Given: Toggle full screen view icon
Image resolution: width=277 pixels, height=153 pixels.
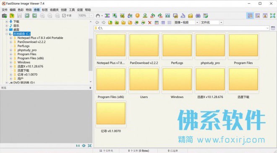Looking at the screenshot, I should pos(273,16).
